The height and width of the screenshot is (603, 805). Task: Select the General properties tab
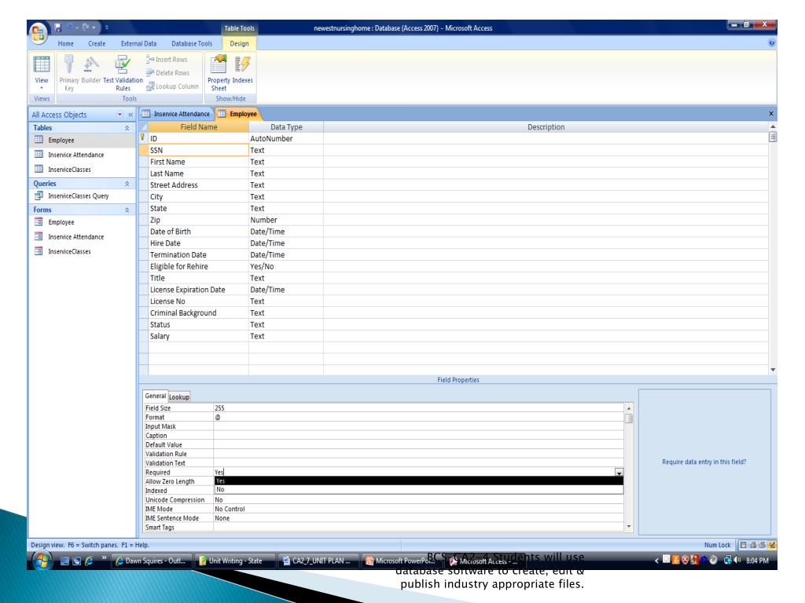[155, 396]
